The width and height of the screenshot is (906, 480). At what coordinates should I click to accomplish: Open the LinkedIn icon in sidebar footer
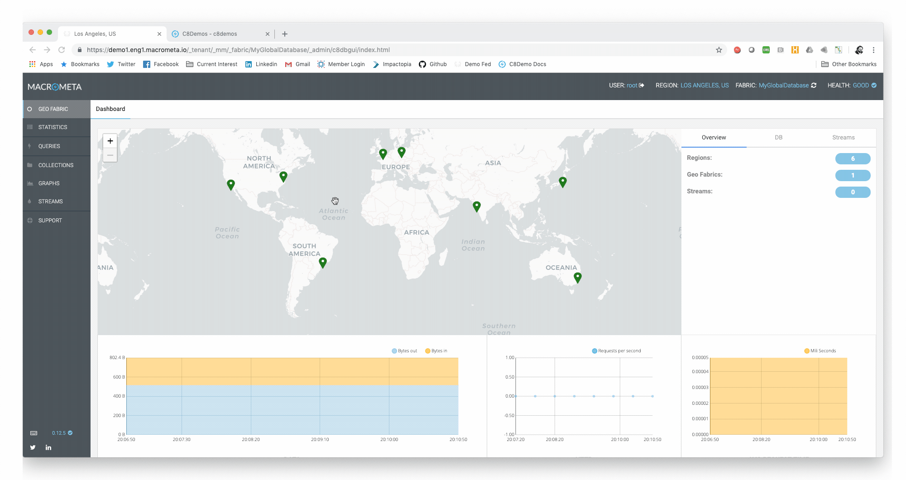pos(48,448)
